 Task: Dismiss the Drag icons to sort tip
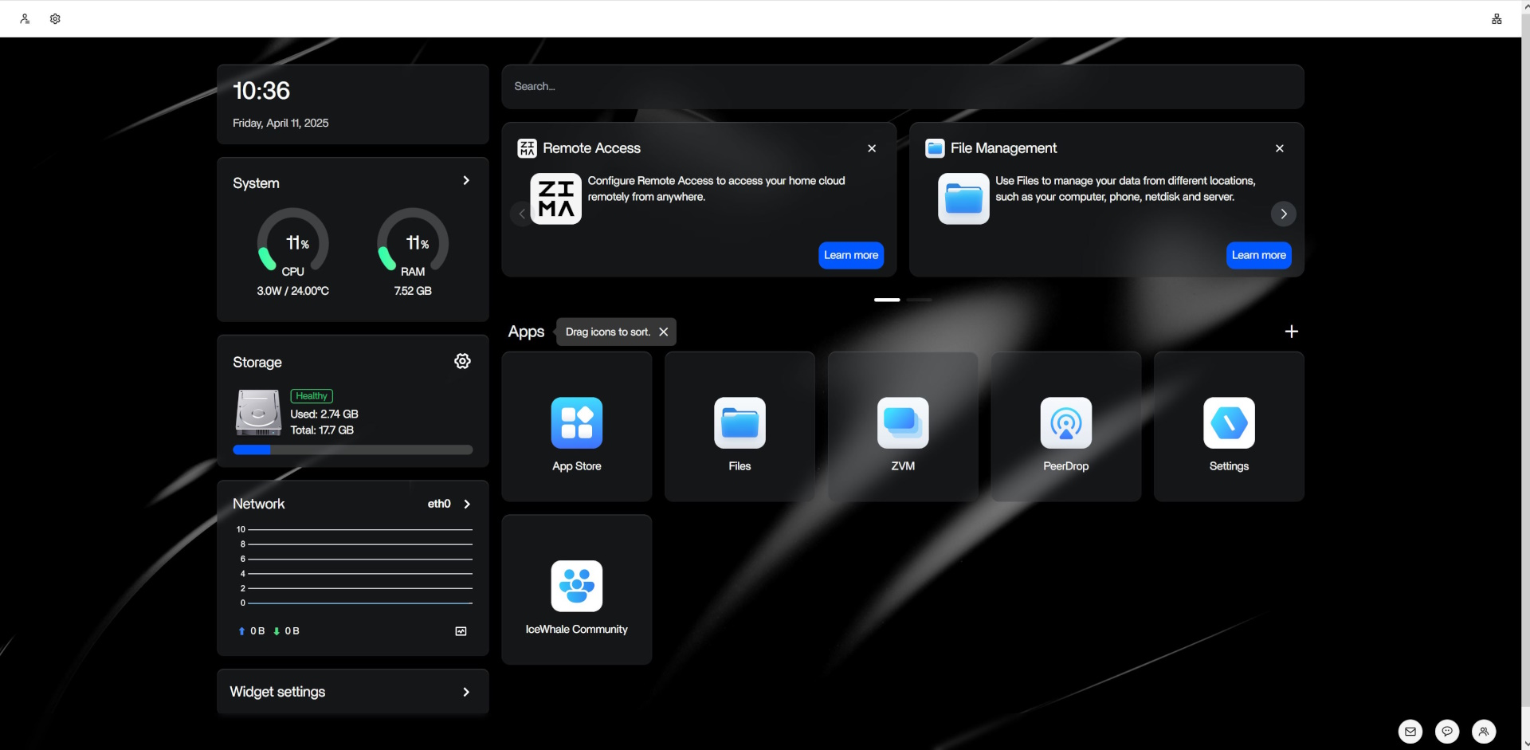(663, 332)
